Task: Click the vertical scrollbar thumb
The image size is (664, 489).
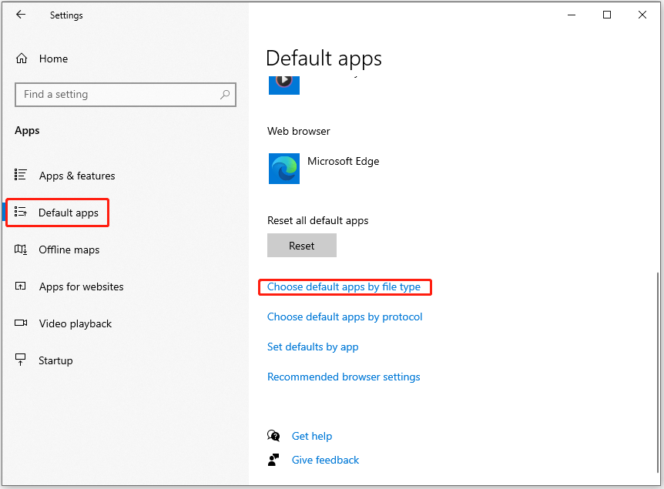Action: [658, 373]
